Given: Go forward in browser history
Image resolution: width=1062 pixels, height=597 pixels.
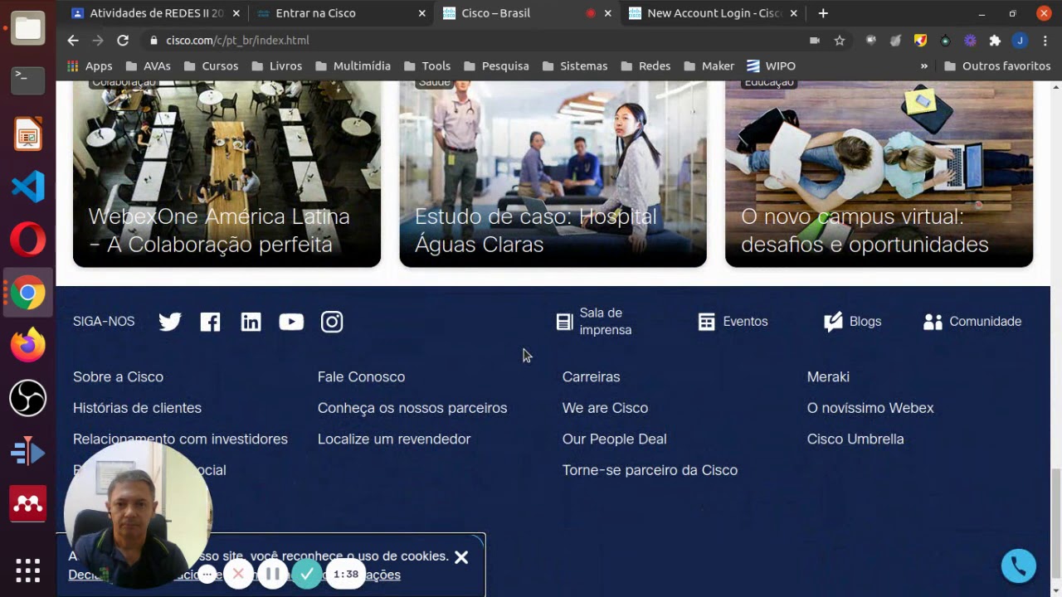Looking at the screenshot, I should click(x=98, y=40).
